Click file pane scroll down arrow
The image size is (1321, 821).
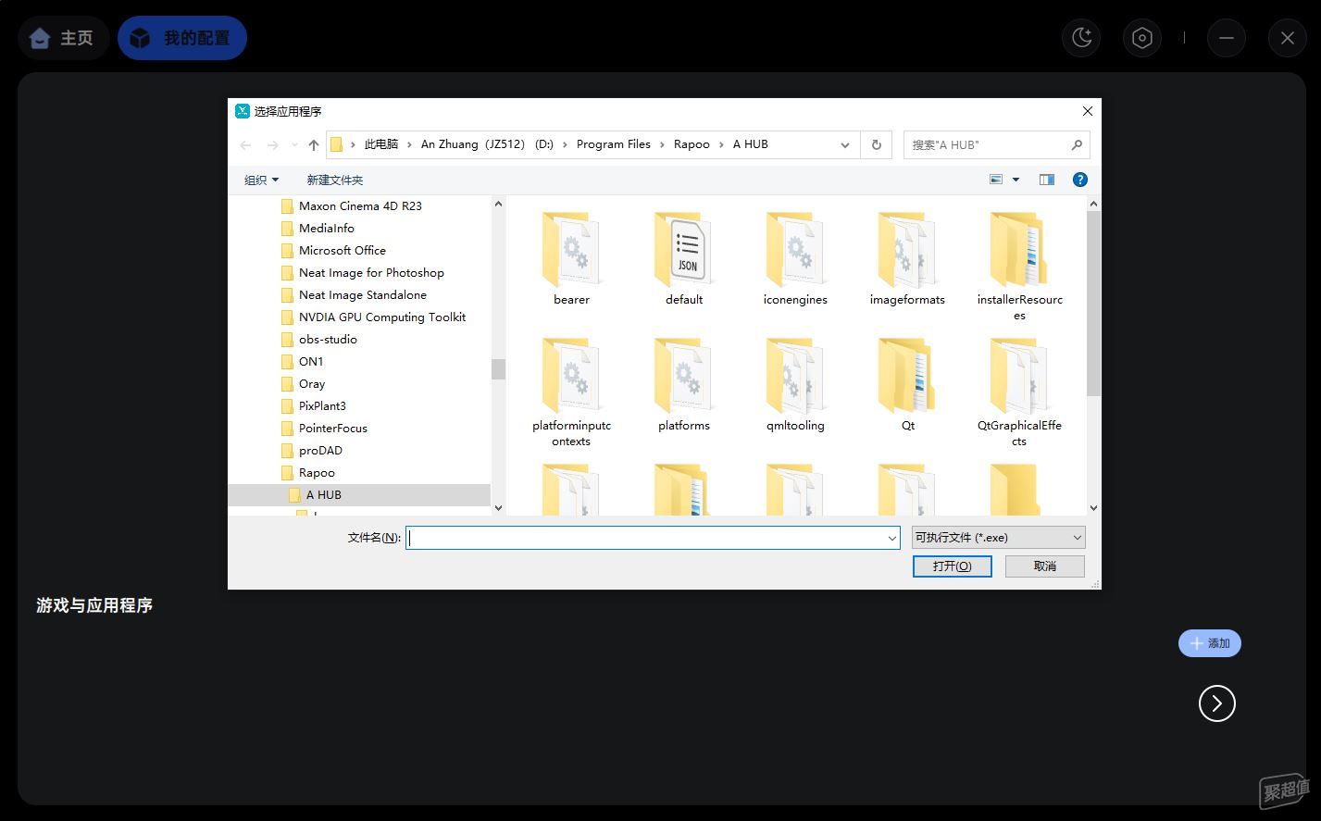coord(1093,507)
